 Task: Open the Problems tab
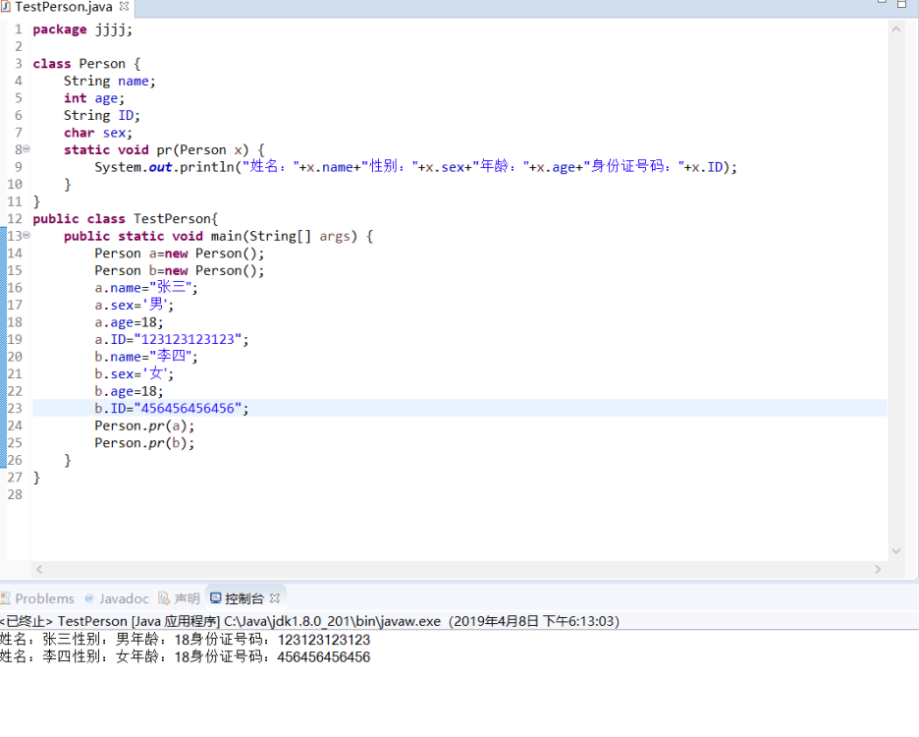37,598
